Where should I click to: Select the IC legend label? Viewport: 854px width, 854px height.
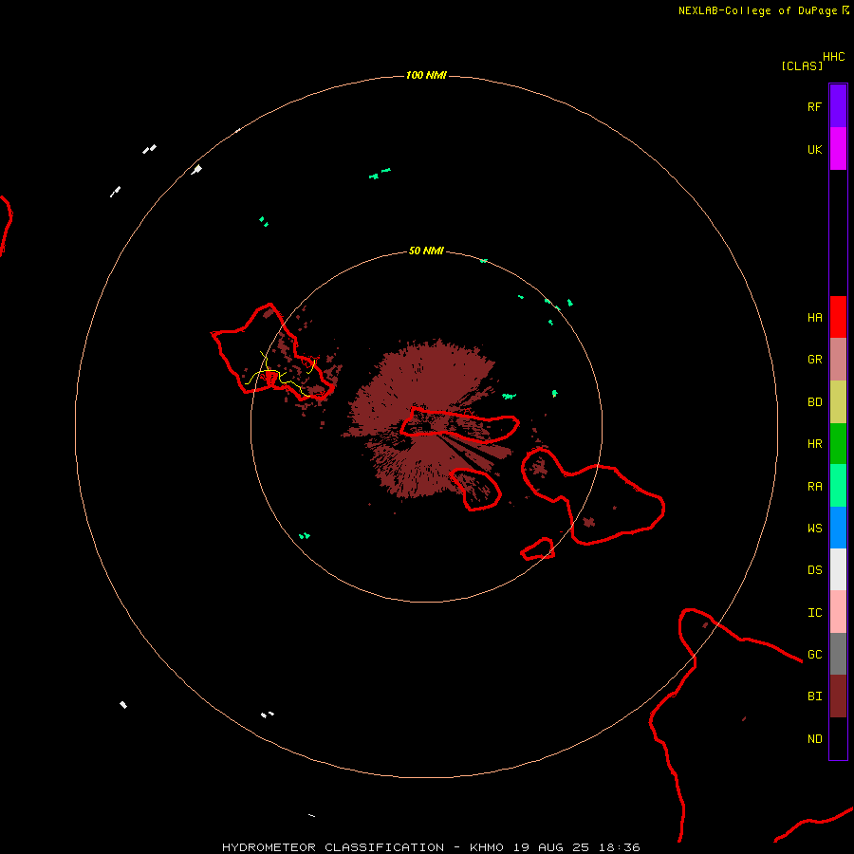click(814, 613)
